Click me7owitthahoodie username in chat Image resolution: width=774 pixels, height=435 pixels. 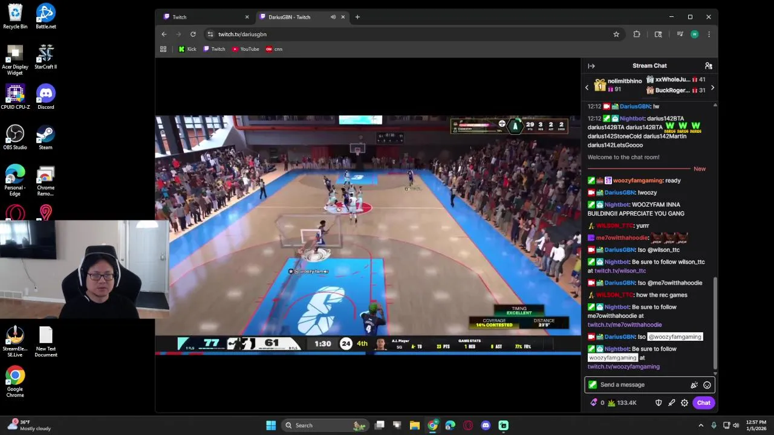(x=622, y=238)
